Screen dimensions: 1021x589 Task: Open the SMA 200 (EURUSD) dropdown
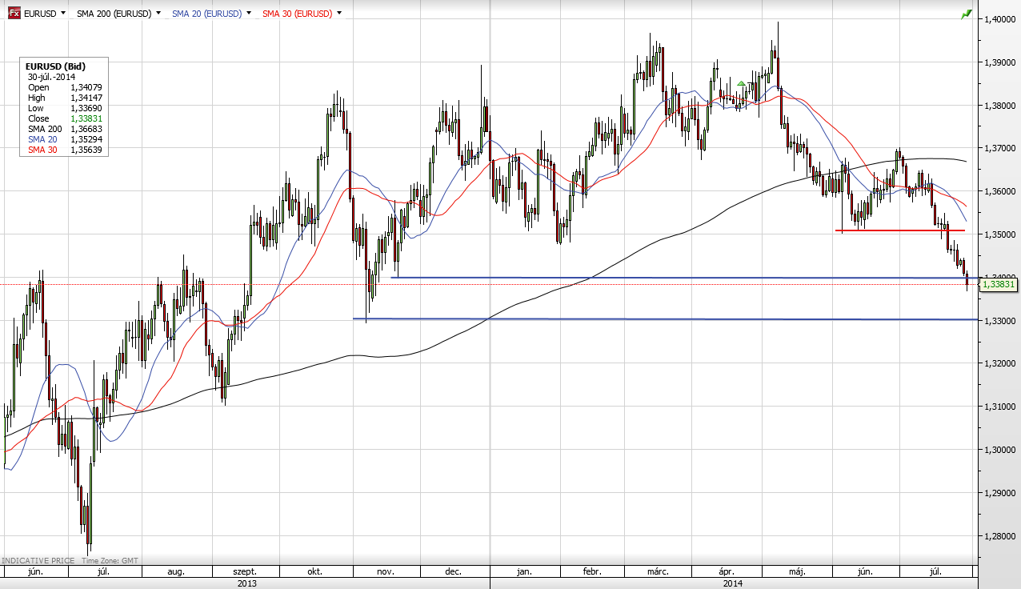tap(158, 13)
